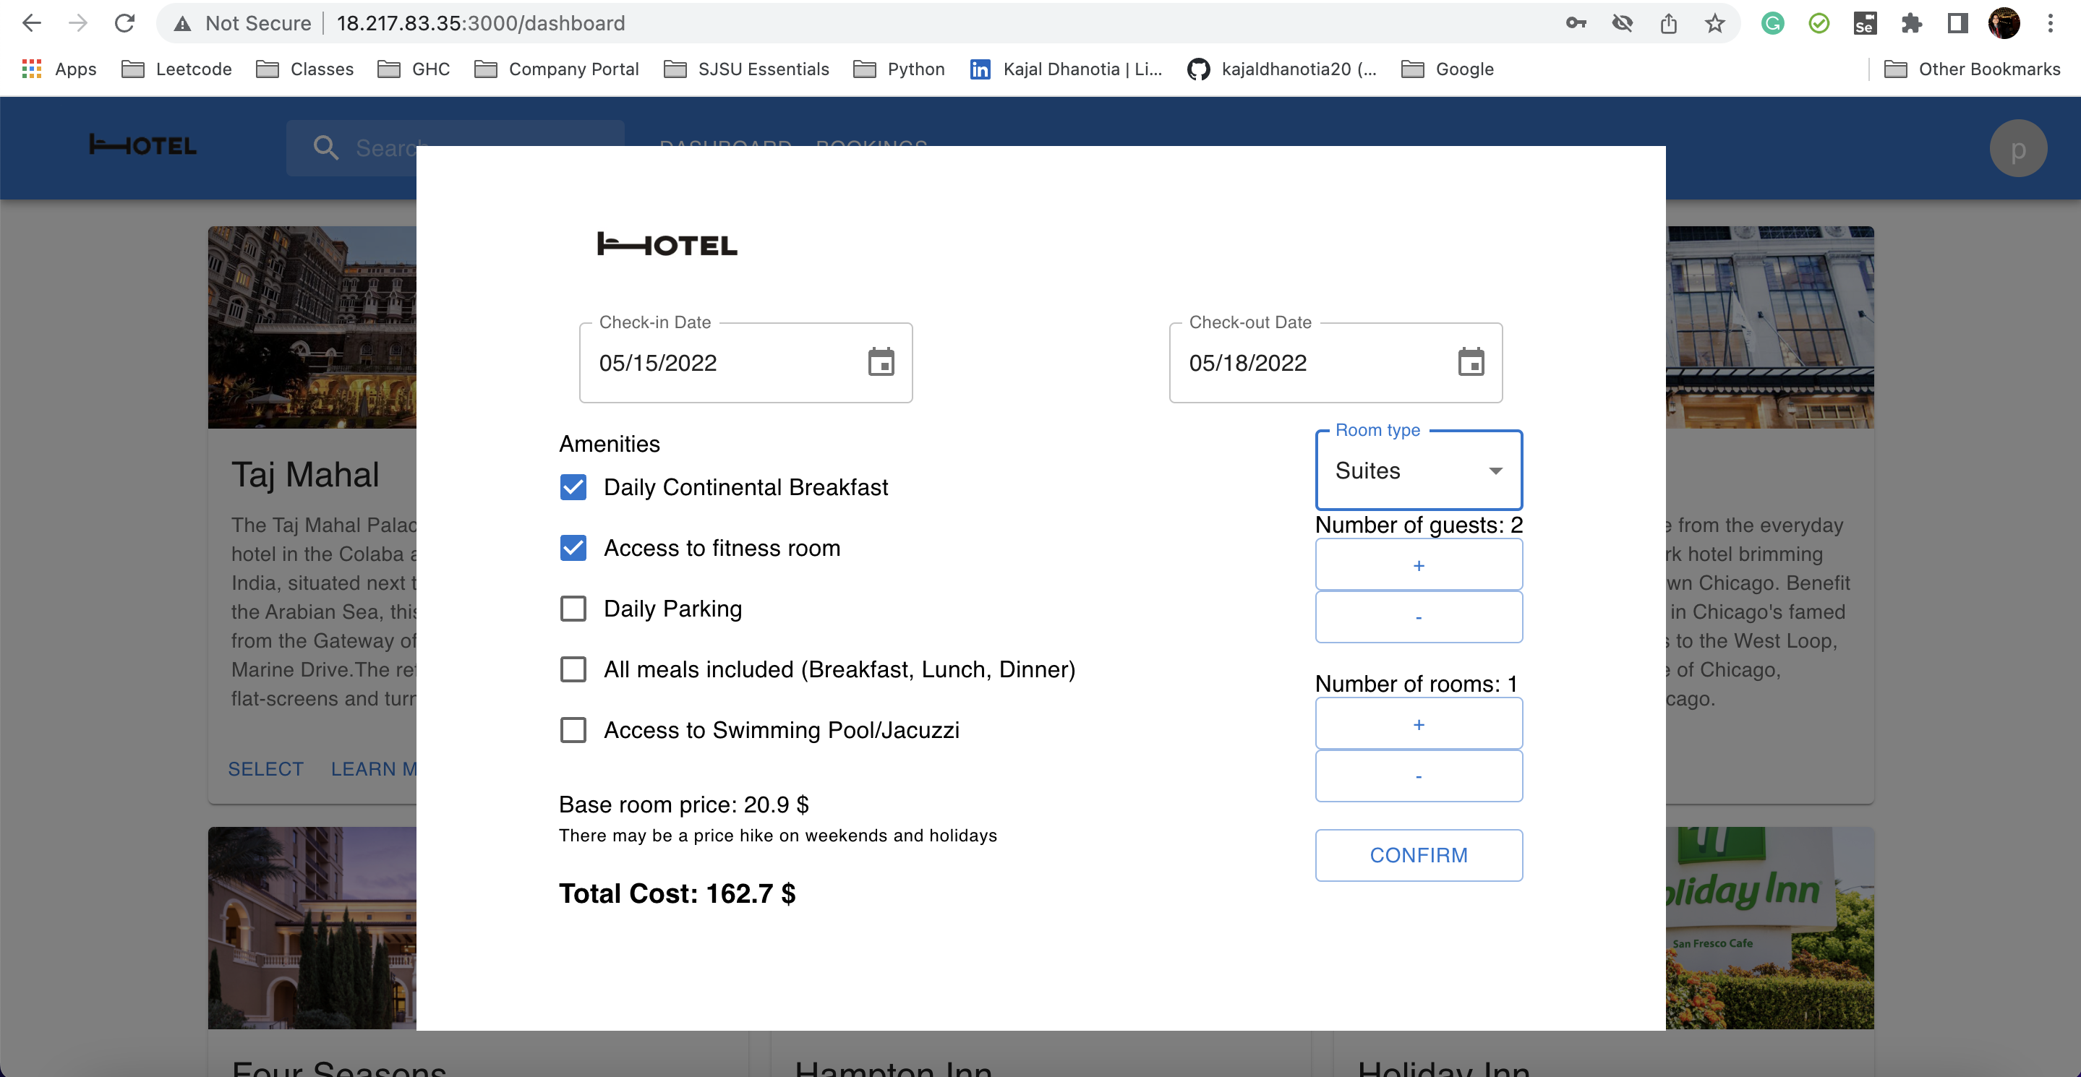Image resolution: width=2081 pixels, height=1077 pixels.
Task: Check All meals included option
Action: (573, 669)
